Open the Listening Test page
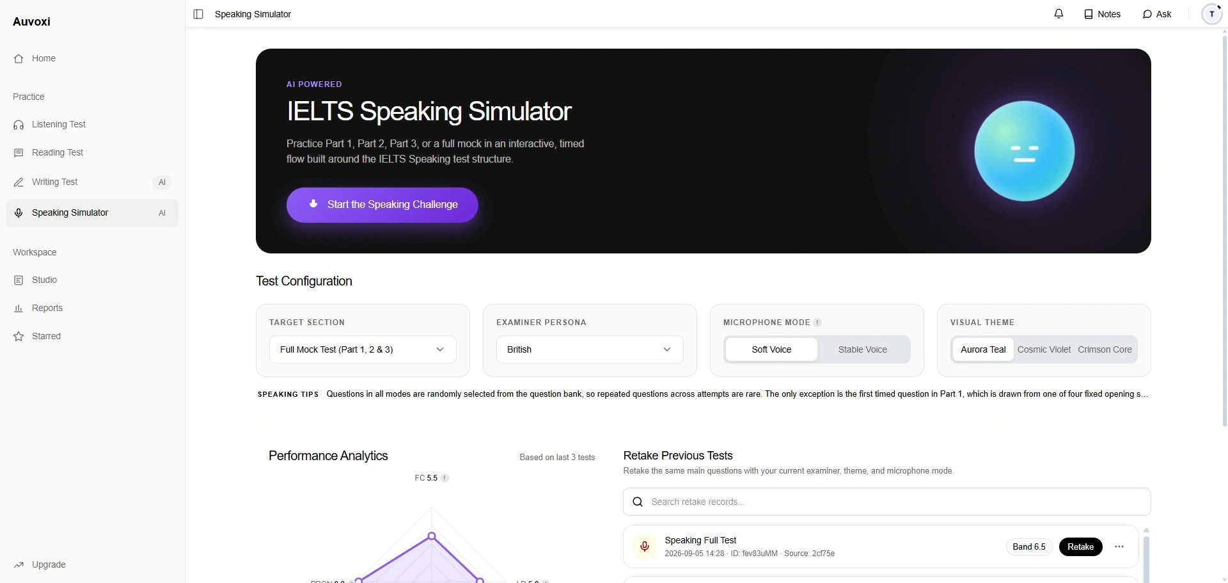This screenshot has width=1228, height=583. [92, 125]
